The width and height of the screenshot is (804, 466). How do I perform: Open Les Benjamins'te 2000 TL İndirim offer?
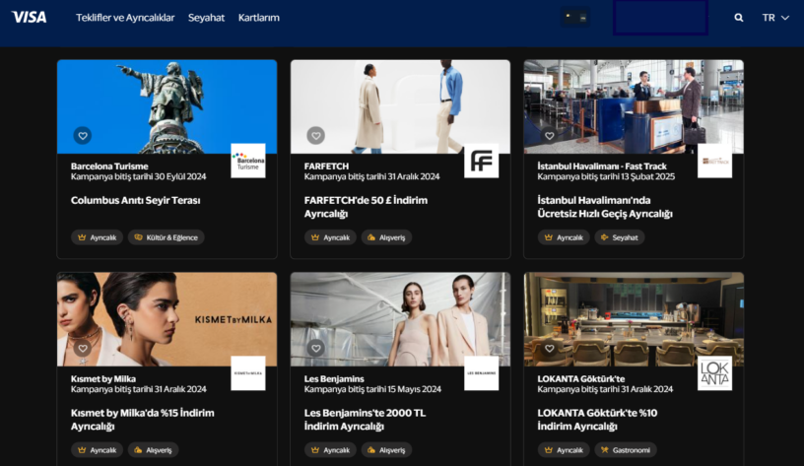[x=366, y=420]
